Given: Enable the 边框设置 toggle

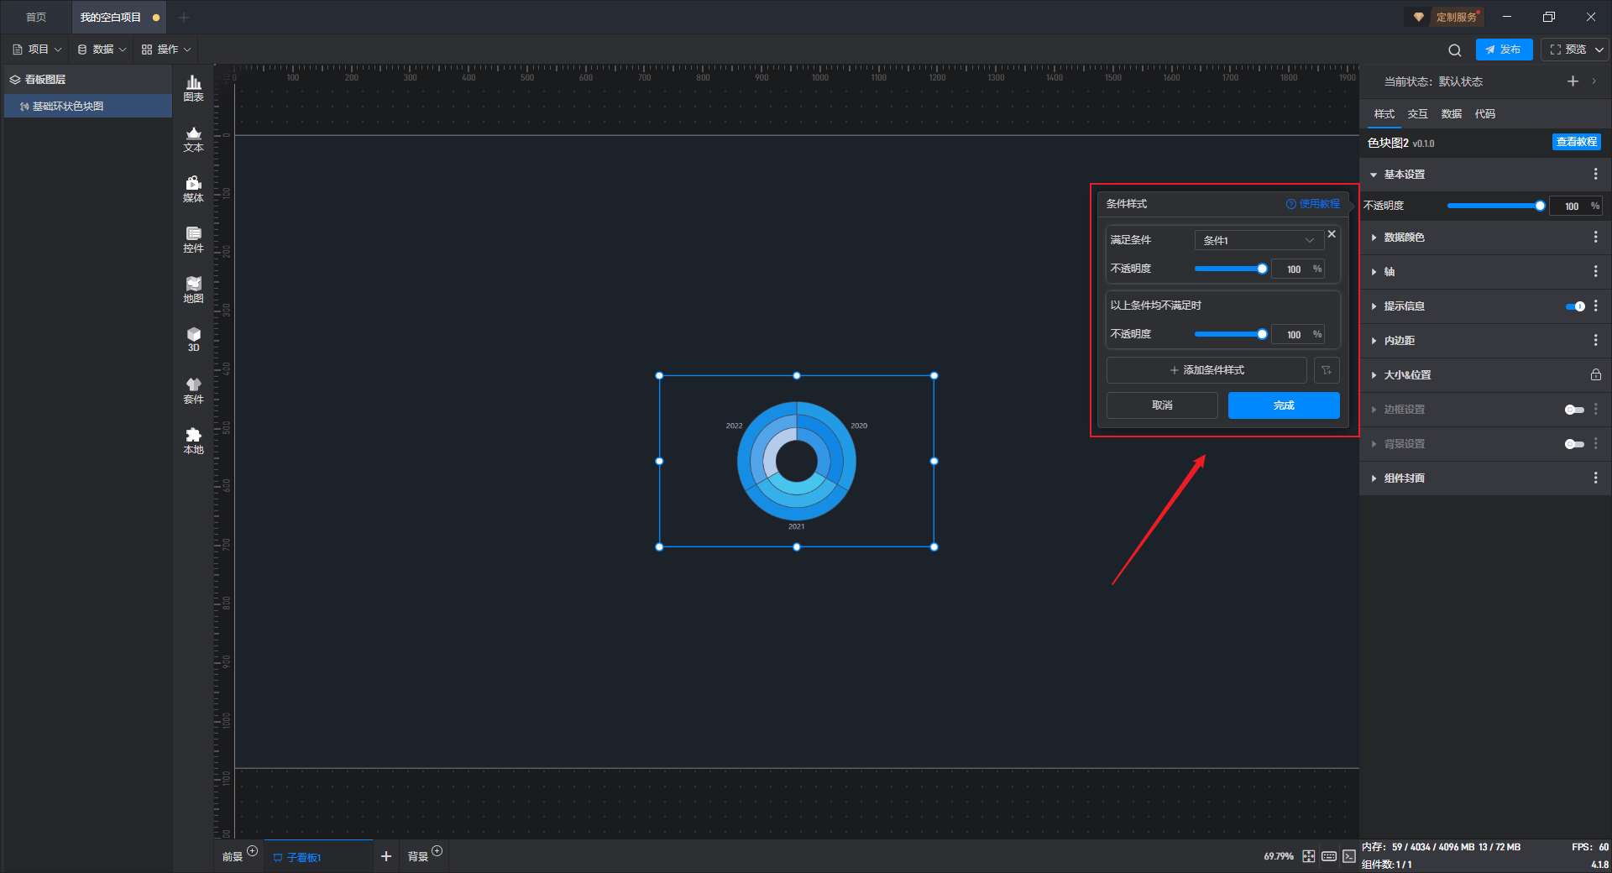Looking at the screenshot, I should pos(1574,410).
